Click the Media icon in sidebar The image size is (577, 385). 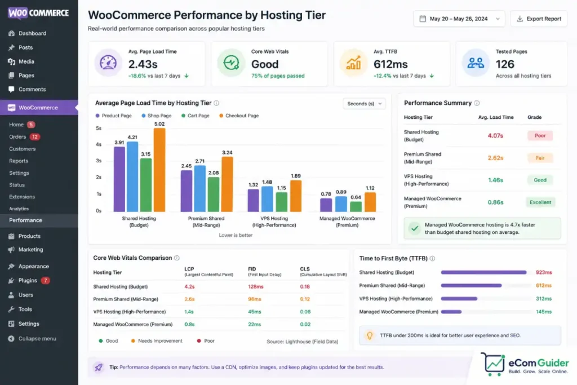(11, 61)
